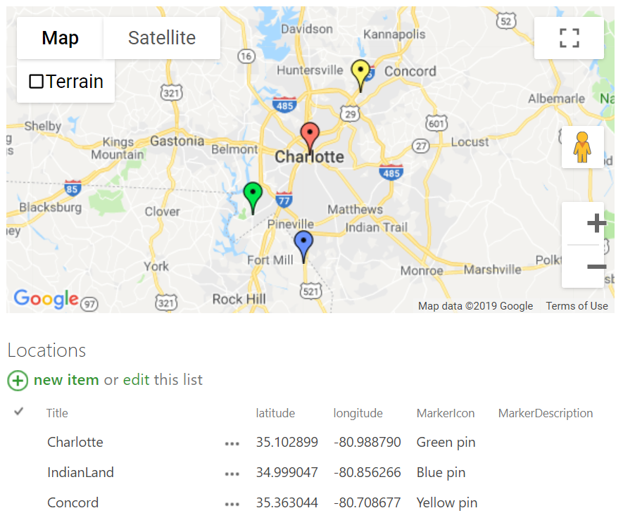Click the blue pin near Fort Mill
Viewport: 623px width, 520px height.
(x=303, y=243)
